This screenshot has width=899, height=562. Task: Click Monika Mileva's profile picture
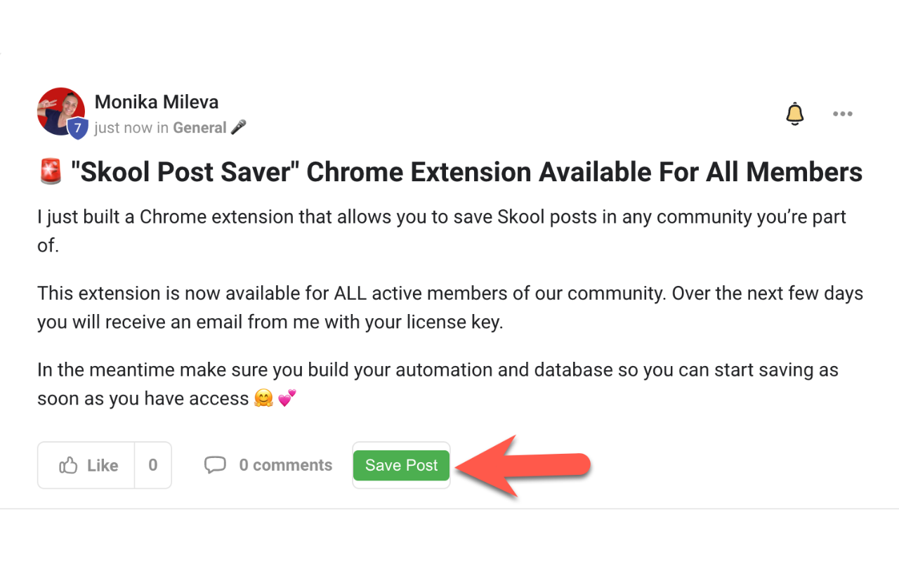(61, 112)
